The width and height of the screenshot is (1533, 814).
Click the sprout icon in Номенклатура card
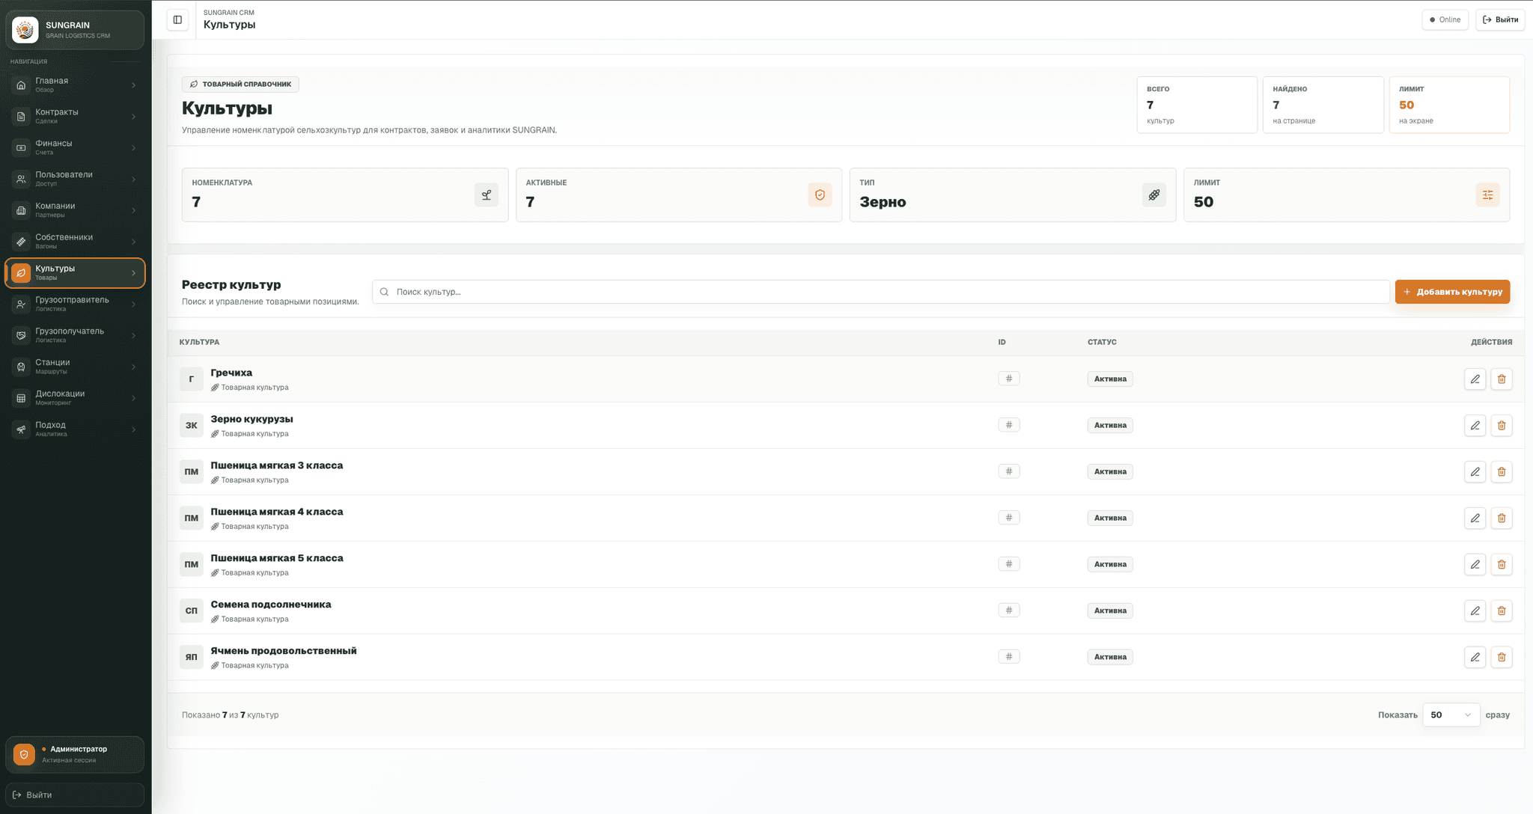click(x=486, y=195)
